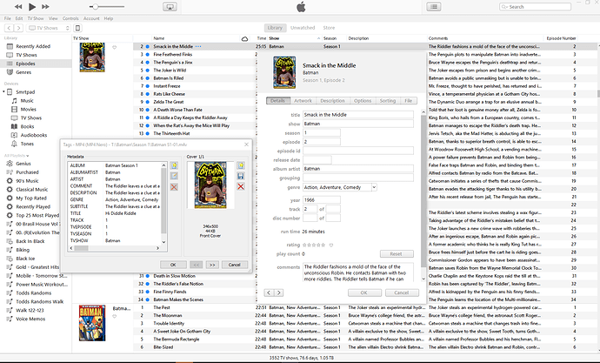Open the Voice Memos playlist
This screenshot has height=363, width=600.
30,319
